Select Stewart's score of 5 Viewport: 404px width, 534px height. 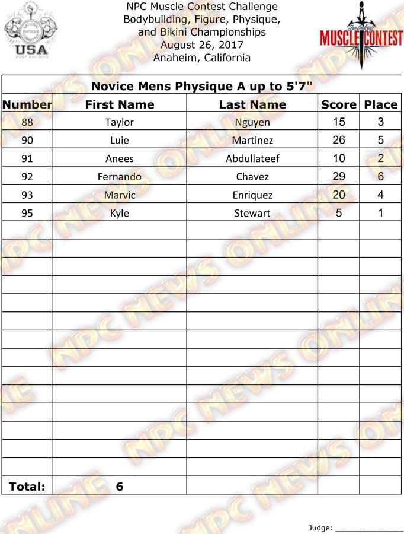click(x=339, y=213)
